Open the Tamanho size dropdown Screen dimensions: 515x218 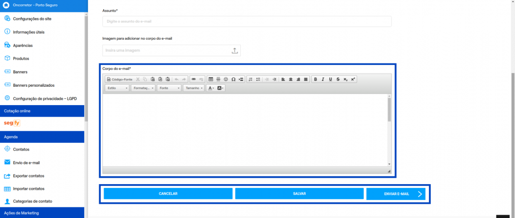click(194, 88)
